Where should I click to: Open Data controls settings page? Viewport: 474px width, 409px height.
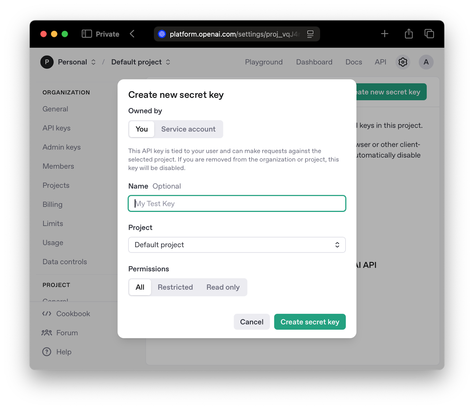pyautogui.click(x=65, y=262)
